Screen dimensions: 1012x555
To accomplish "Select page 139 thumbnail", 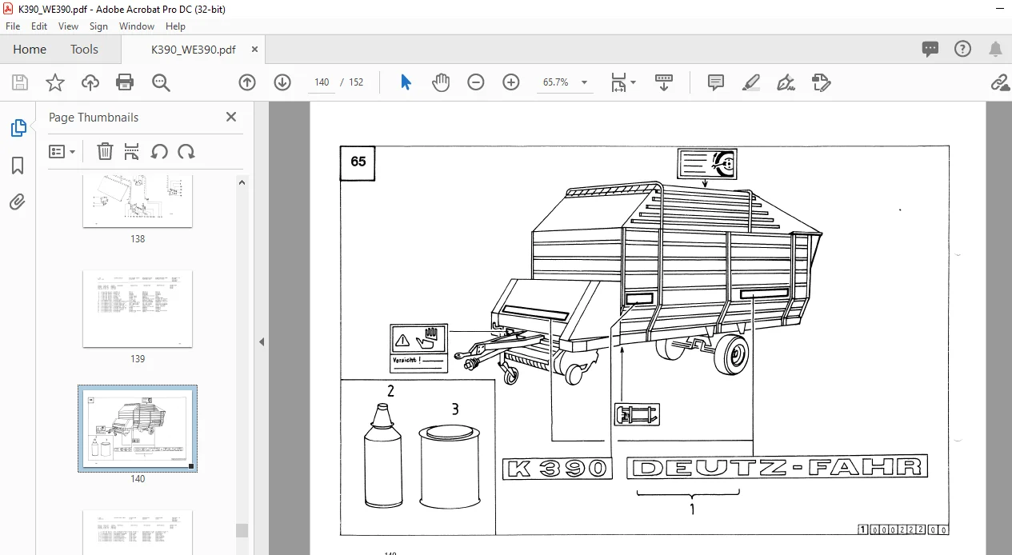I will click(138, 309).
